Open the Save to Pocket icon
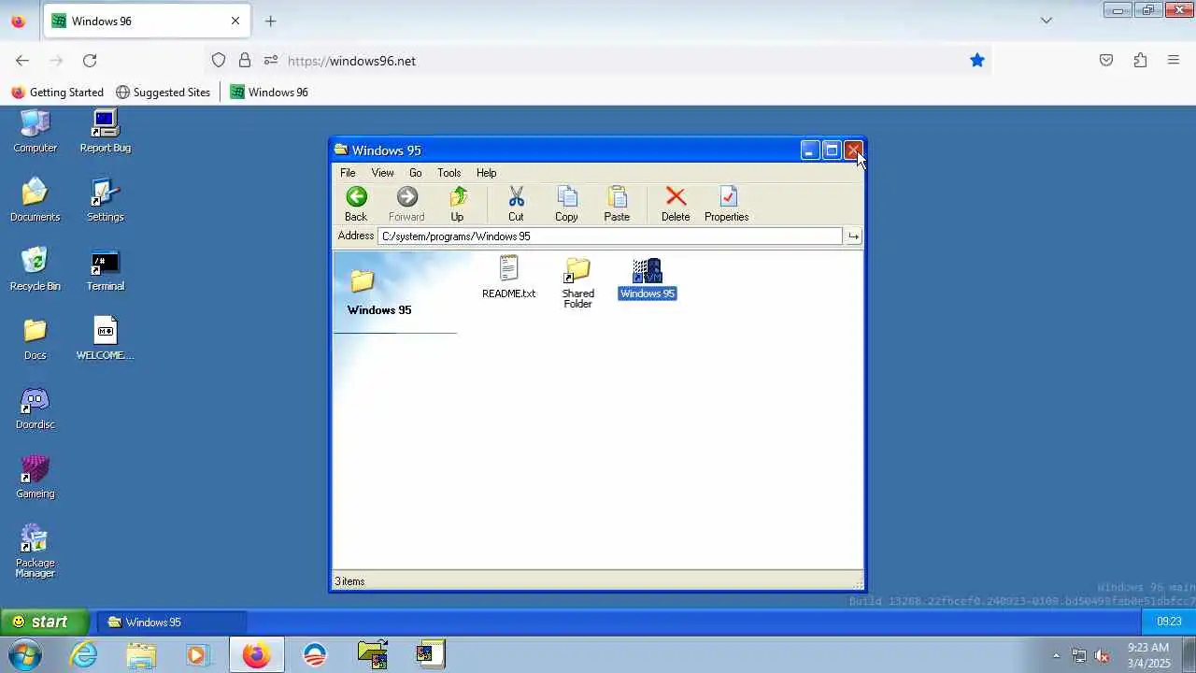 click(1106, 60)
